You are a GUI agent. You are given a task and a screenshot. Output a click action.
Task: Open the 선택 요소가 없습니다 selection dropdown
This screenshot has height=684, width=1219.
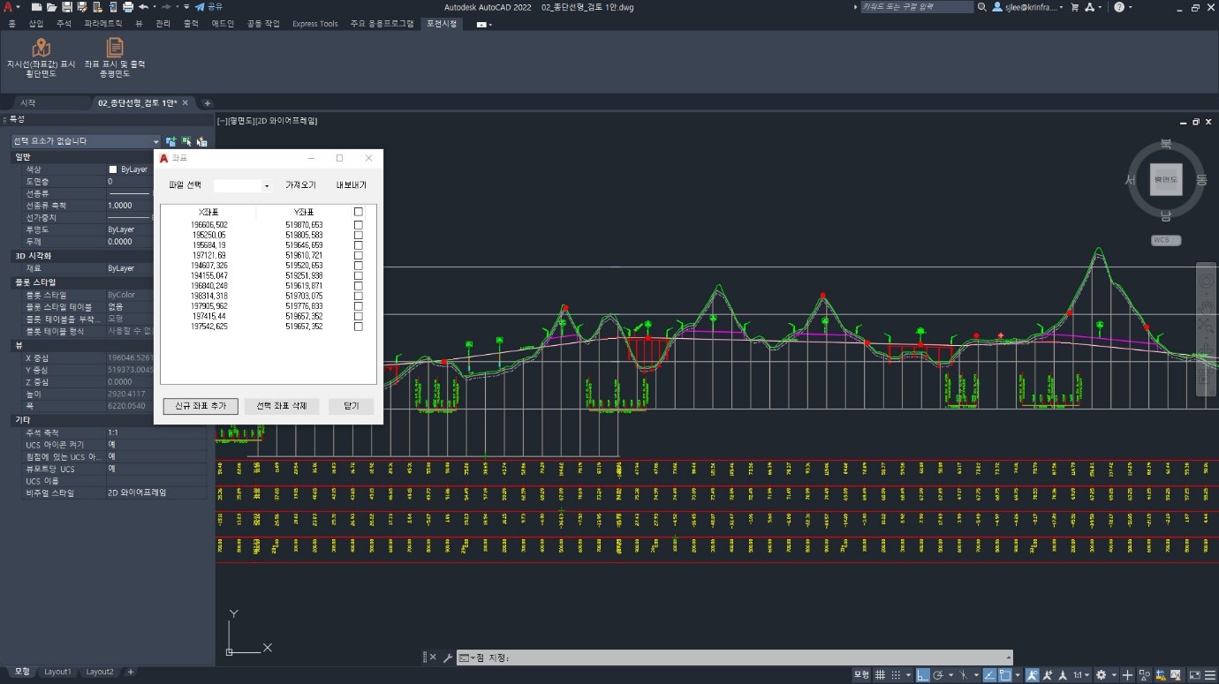tap(85, 141)
